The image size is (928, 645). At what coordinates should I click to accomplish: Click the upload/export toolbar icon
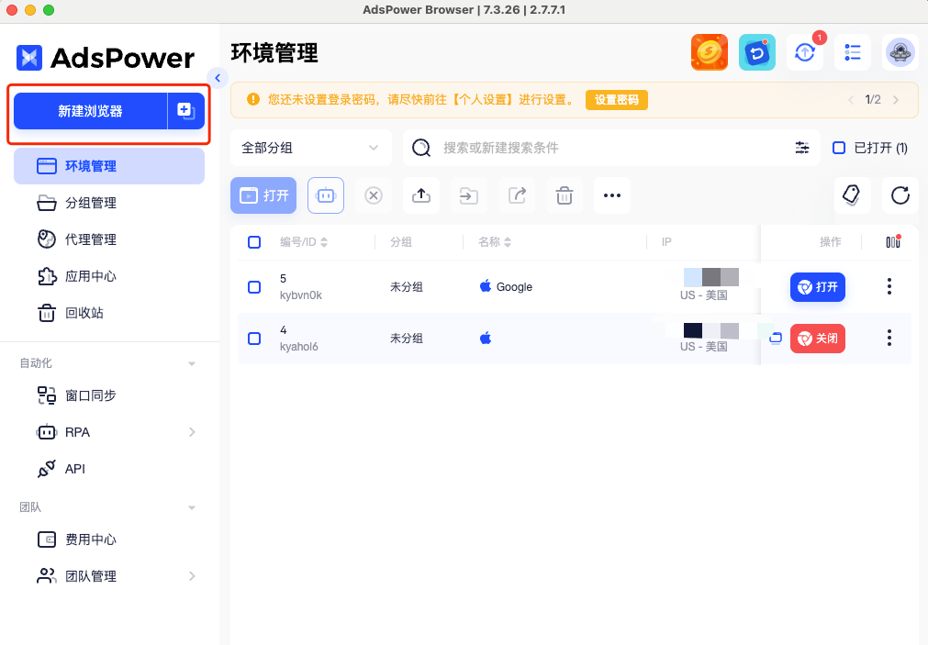421,195
